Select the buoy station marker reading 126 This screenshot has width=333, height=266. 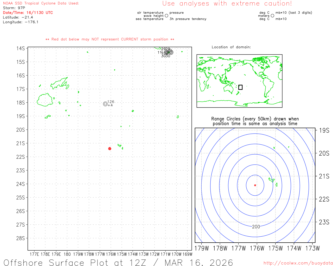(x=105, y=104)
